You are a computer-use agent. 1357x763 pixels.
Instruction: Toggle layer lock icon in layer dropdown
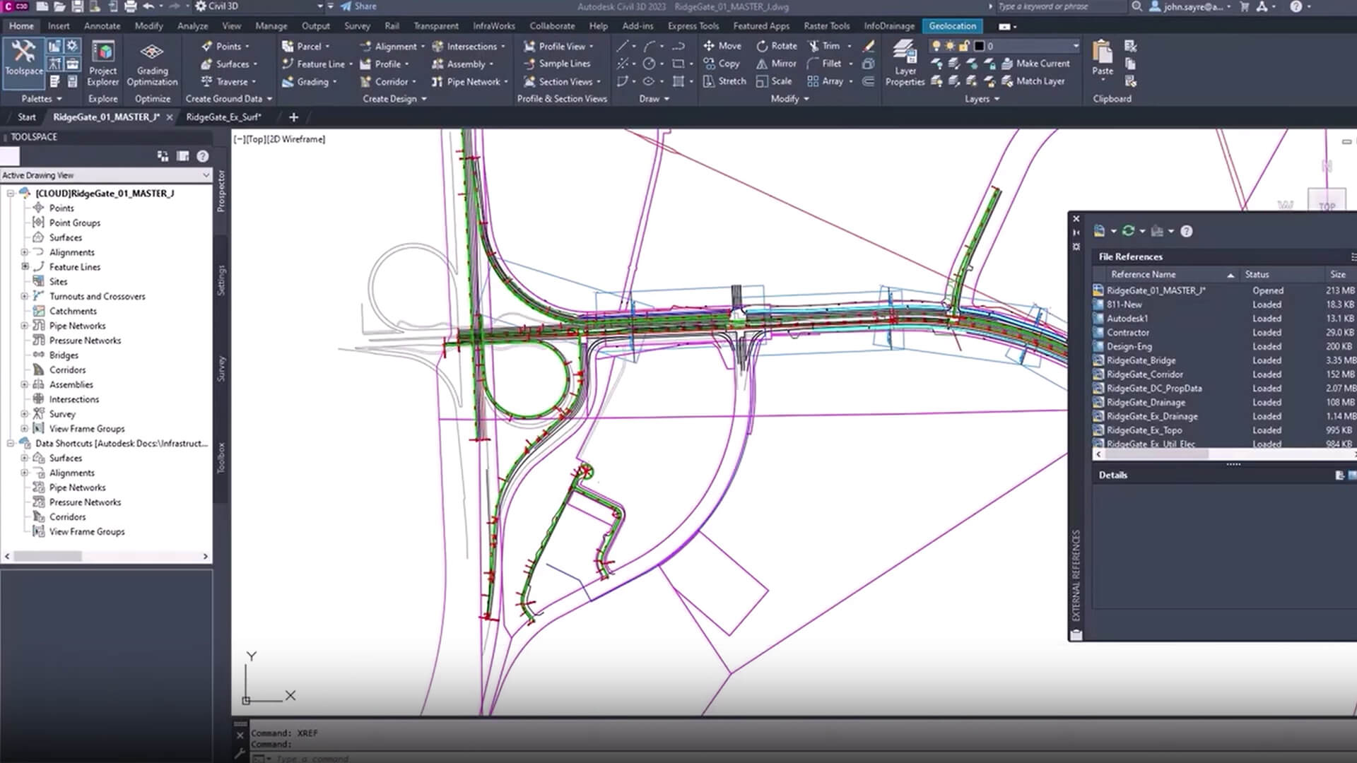963,46
